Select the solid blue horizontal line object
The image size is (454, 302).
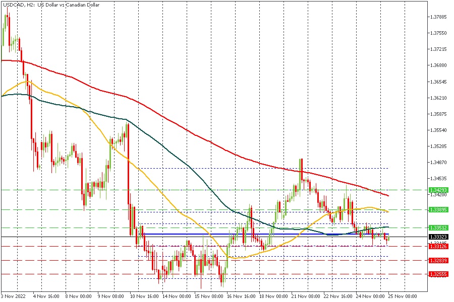263,234
